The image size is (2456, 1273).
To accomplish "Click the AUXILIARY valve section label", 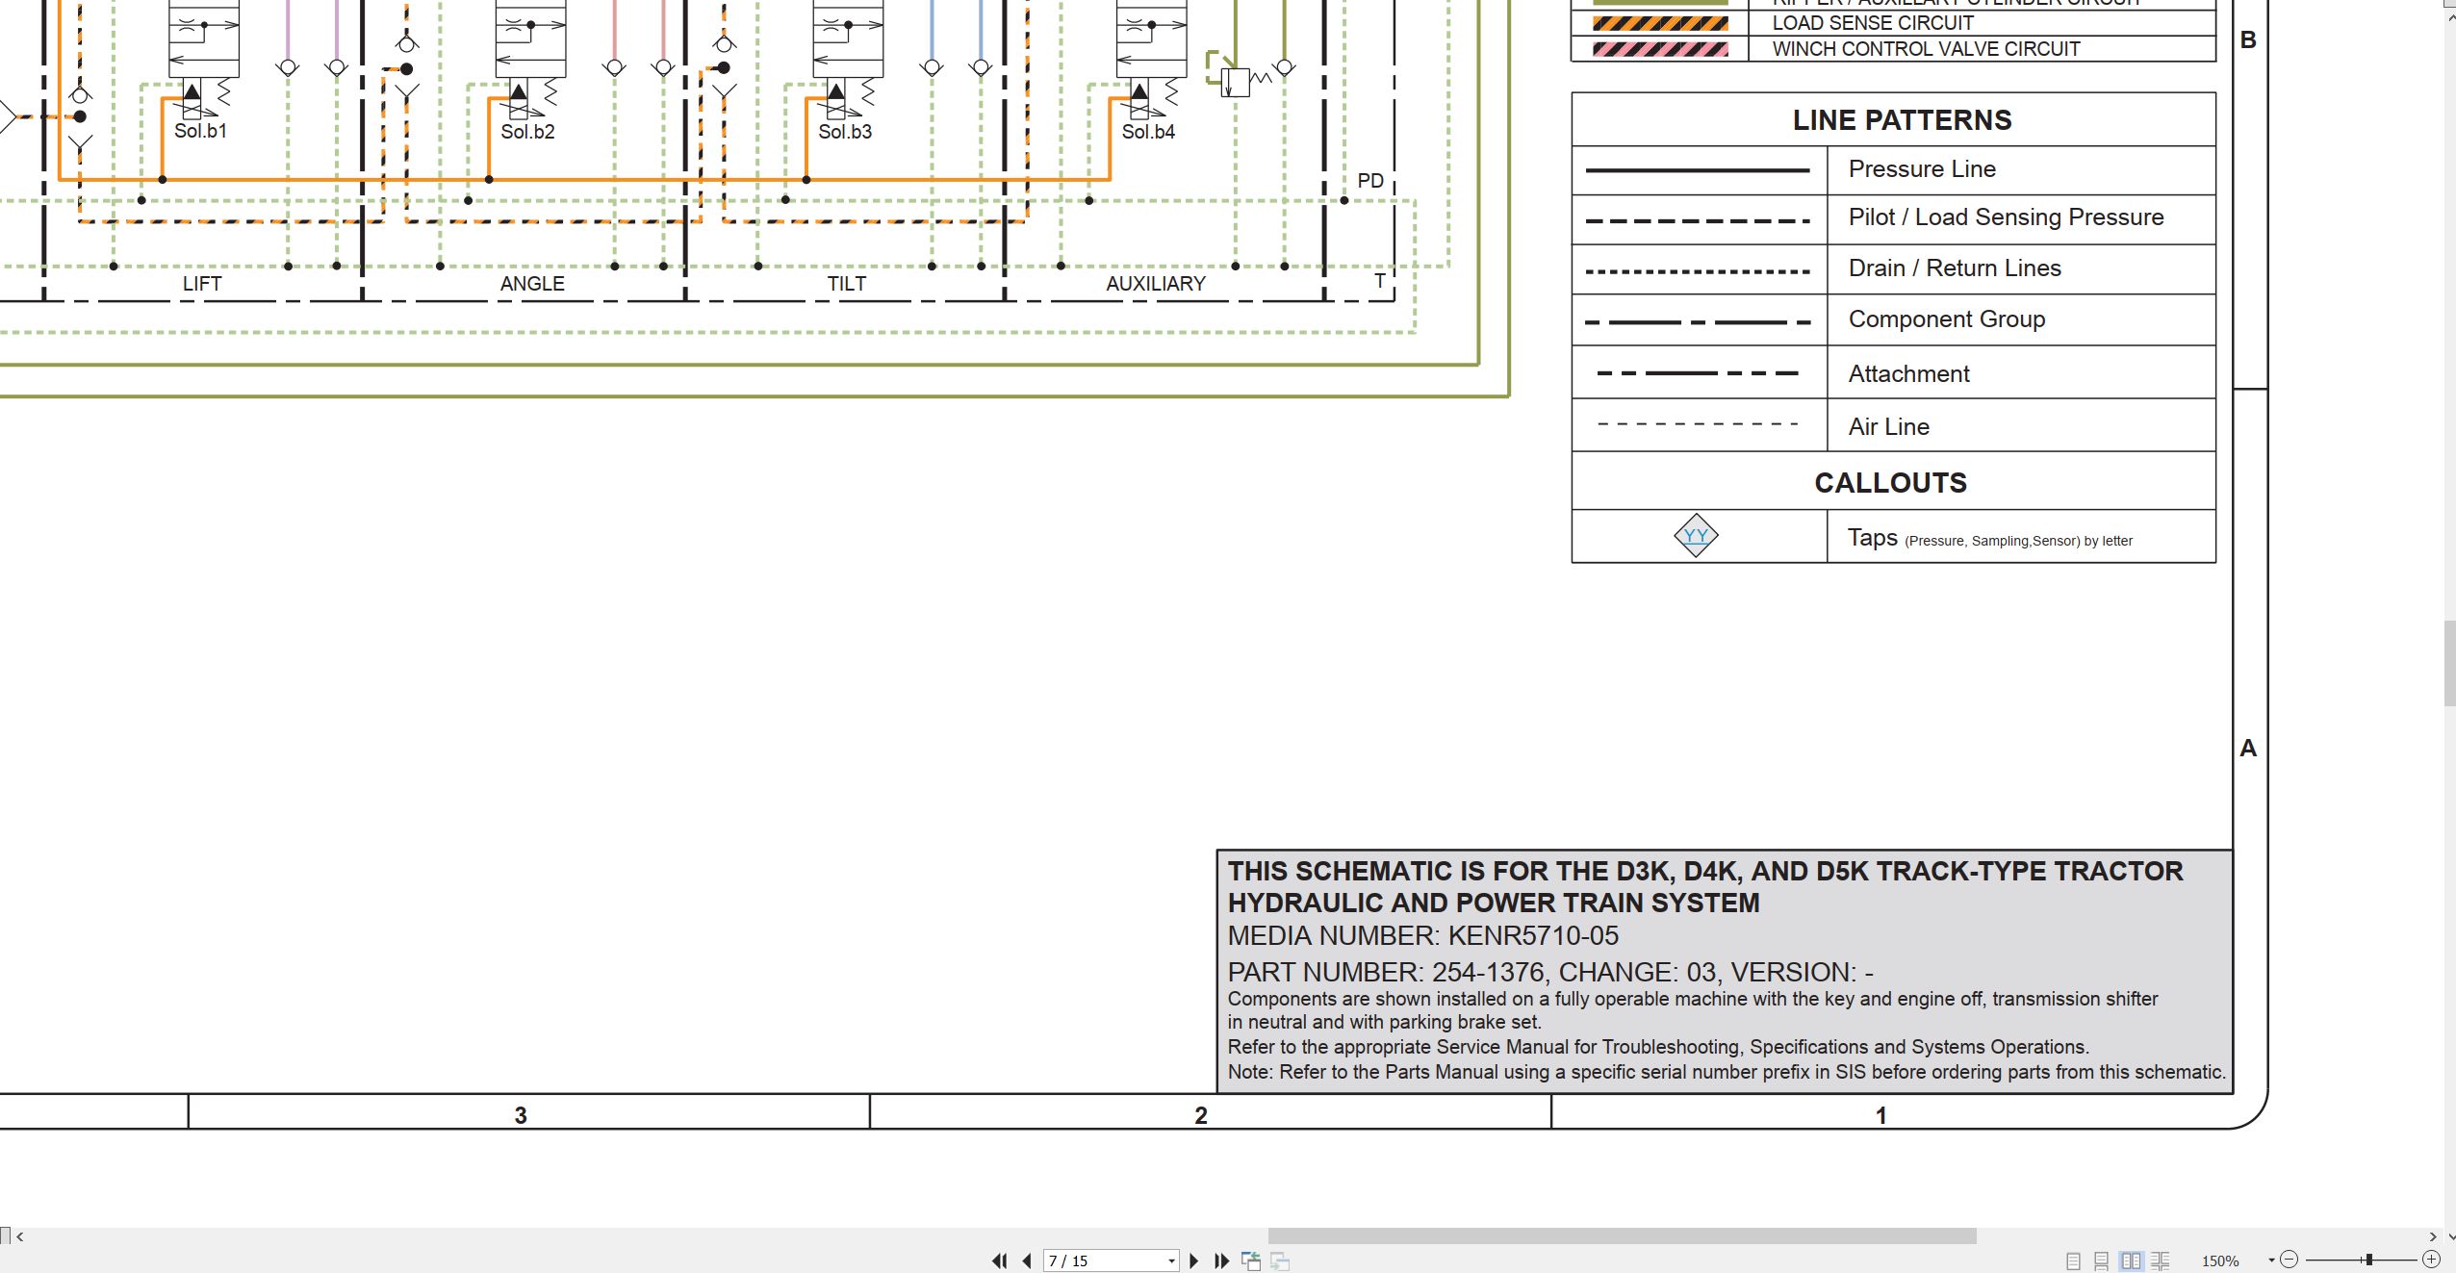I will pyautogui.click(x=1156, y=284).
